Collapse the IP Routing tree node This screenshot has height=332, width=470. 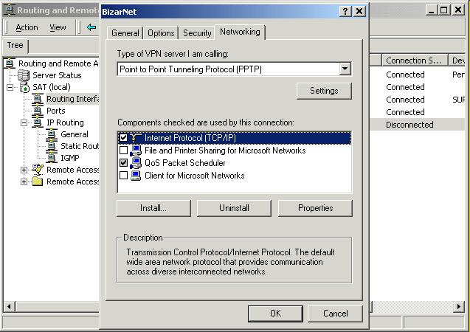tap(24, 122)
